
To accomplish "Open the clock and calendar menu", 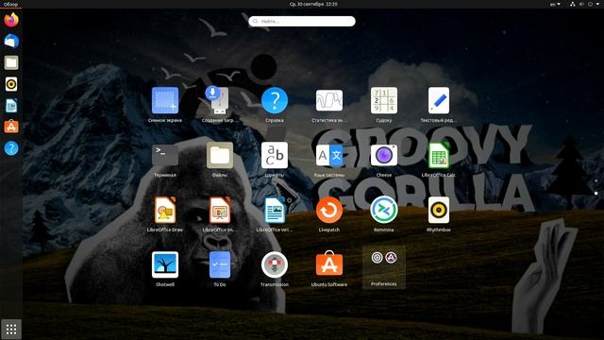I will click(x=313, y=4).
